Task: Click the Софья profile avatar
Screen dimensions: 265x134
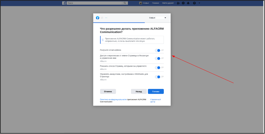Action: point(140,3)
